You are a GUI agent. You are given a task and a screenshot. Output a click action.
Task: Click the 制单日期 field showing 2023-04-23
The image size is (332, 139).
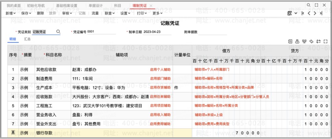click(157, 32)
